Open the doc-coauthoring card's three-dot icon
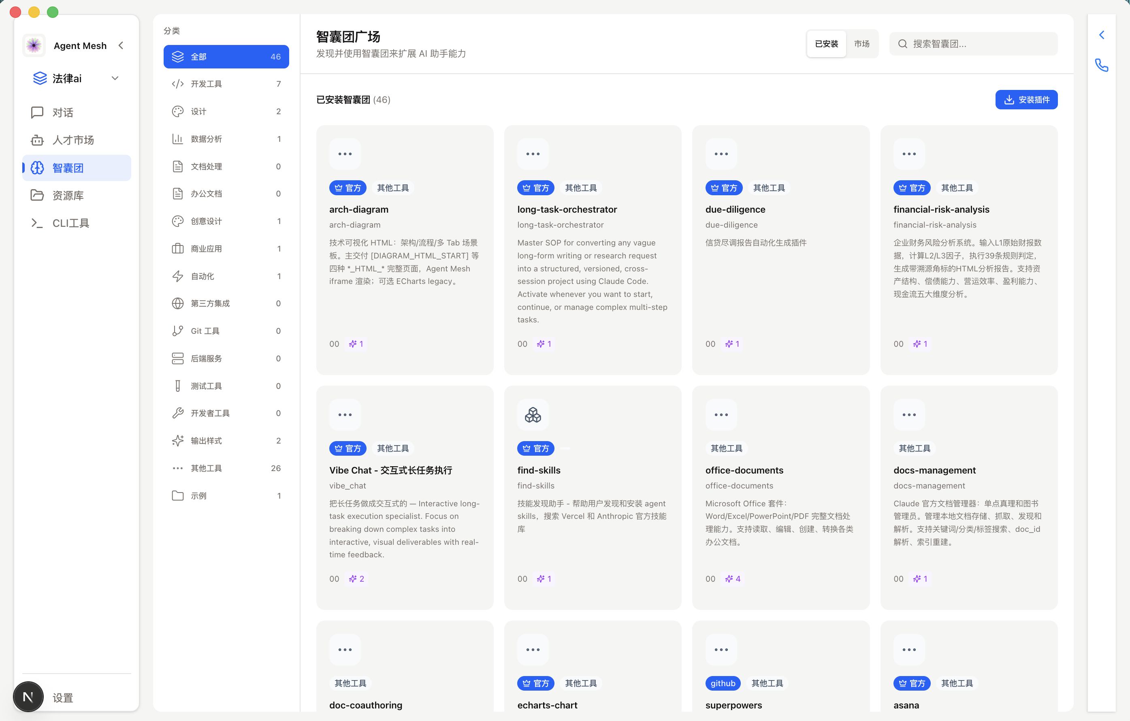Image resolution: width=1130 pixels, height=721 pixels. tap(345, 650)
